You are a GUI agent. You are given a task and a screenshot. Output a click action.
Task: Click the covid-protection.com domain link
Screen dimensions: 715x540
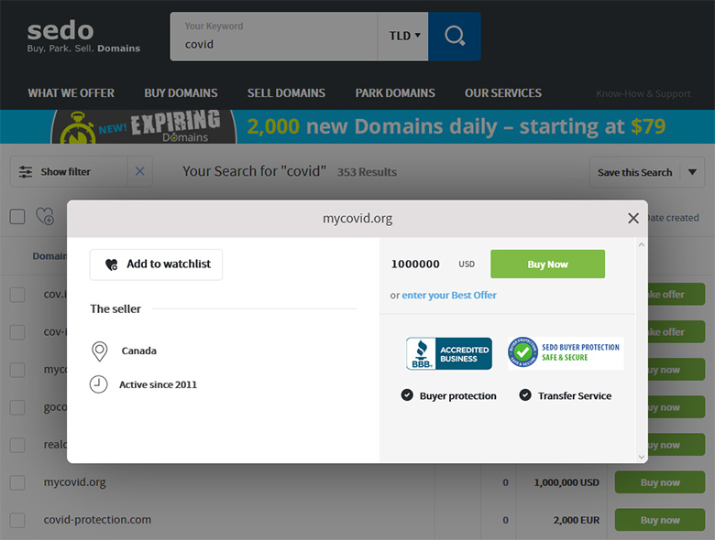[97, 520]
